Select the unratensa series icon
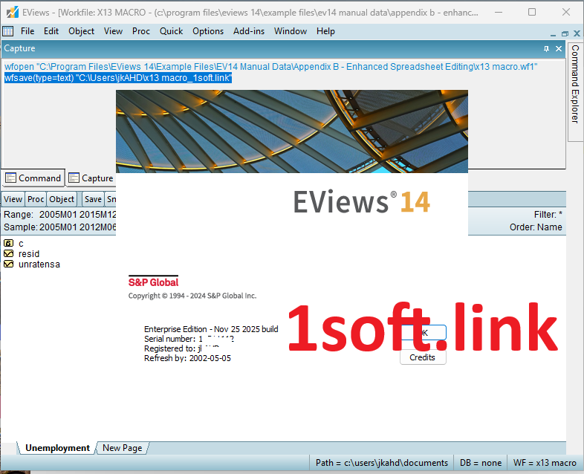Image resolution: width=584 pixels, height=474 pixels. pyautogui.click(x=9, y=264)
